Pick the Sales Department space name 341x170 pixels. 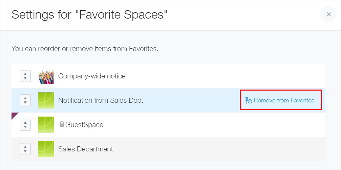point(85,149)
